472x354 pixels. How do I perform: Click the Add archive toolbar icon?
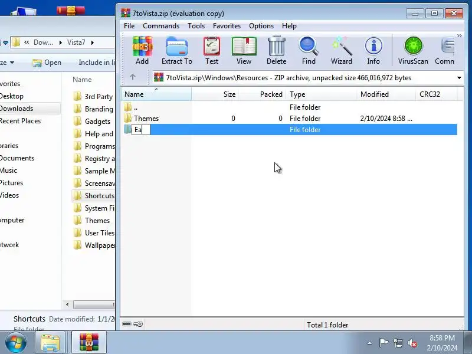tap(142, 51)
